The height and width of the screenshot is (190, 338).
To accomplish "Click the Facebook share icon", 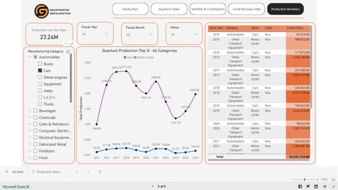I will 300,186.
